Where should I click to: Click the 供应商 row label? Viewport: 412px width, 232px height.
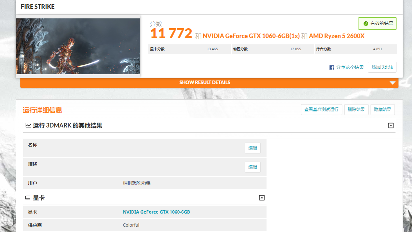[35, 225]
